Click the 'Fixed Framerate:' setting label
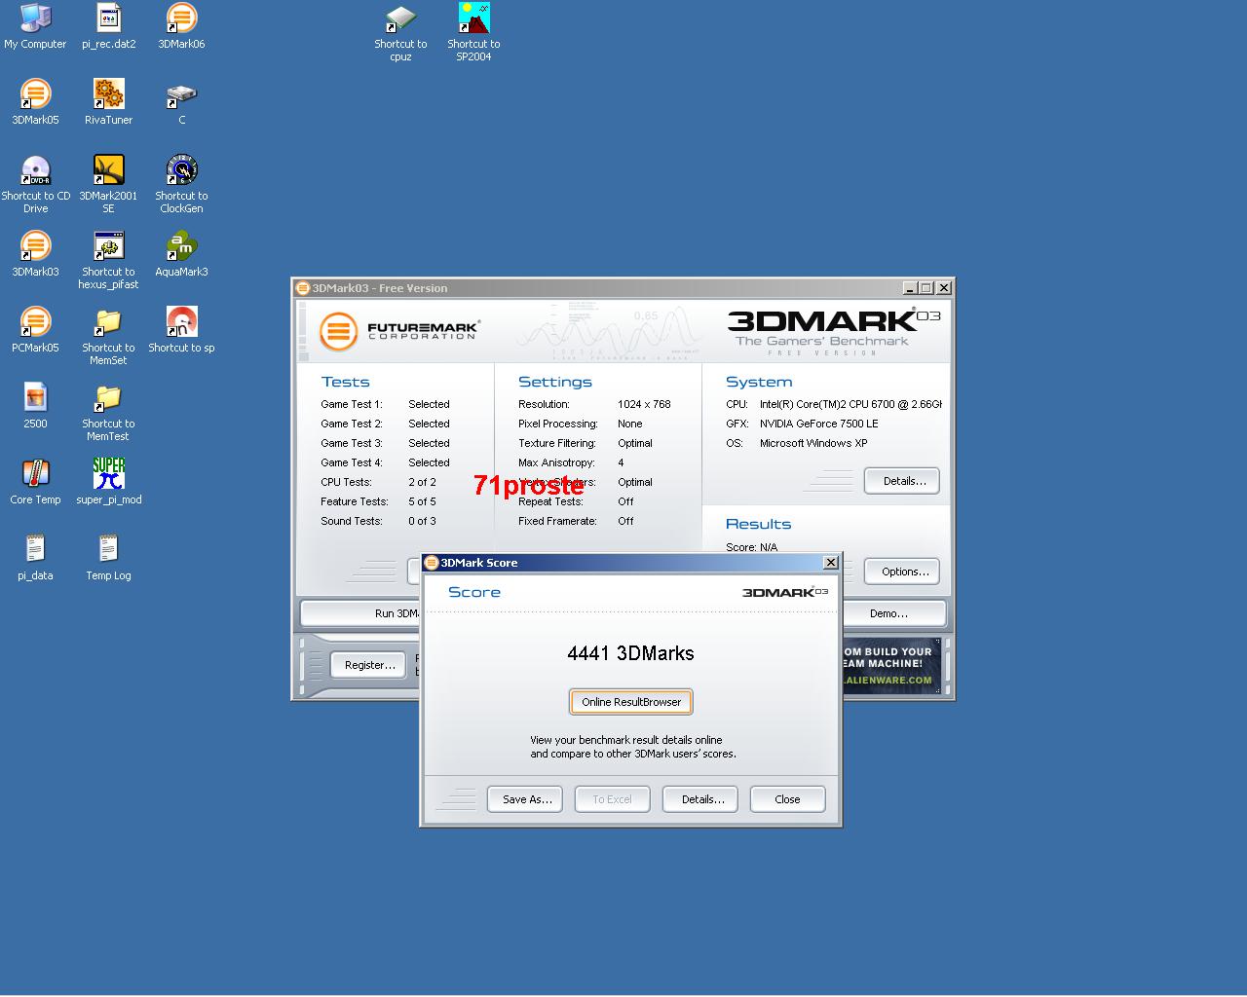The height and width of the screenshot is (997, 1247). click(557, 521)
